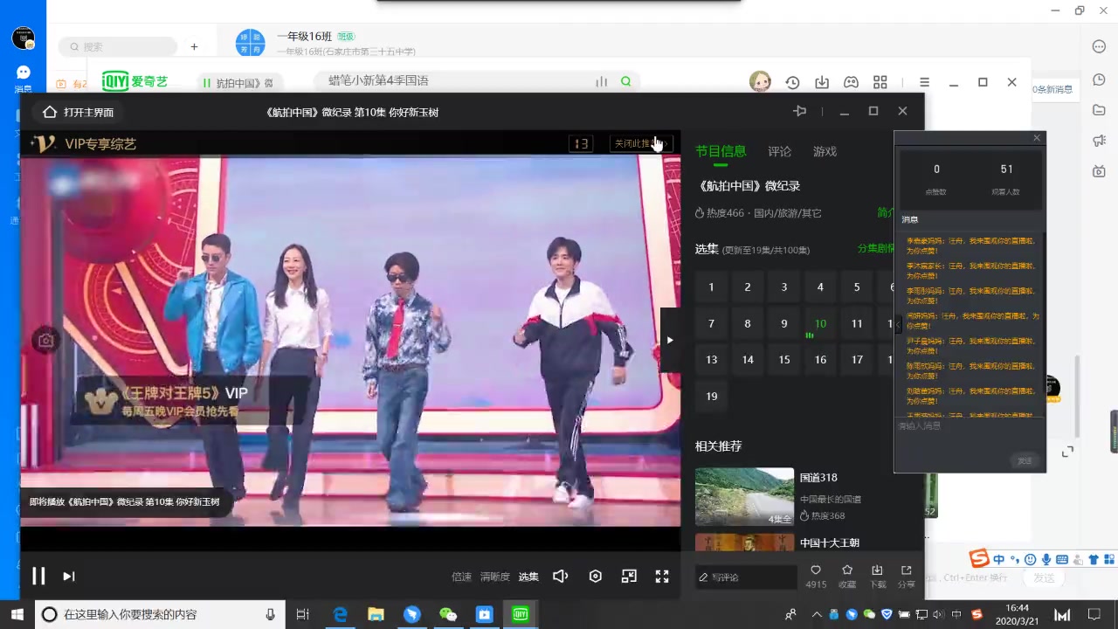Expand chat area arrow icon
The width and height of the screenshot is (1118, 629).
coord(1067,452)
